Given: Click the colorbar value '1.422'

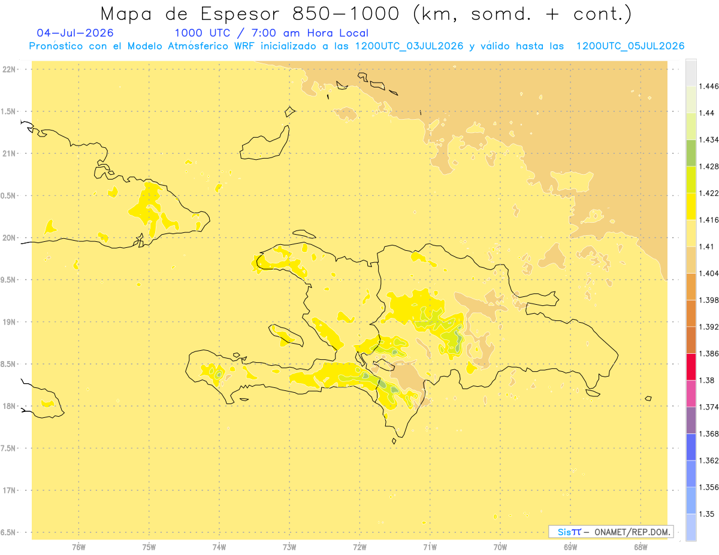Looking at the screenshot, I should (709, 193).
